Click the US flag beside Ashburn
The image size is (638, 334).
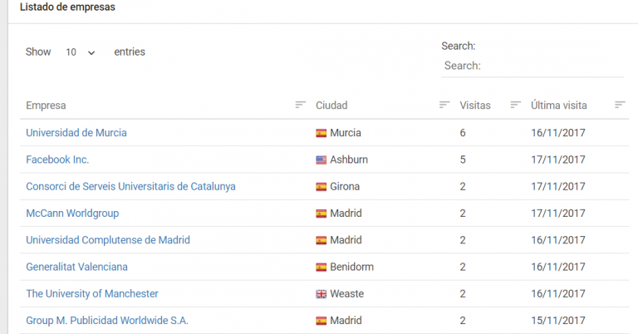(x=321, y=160)
